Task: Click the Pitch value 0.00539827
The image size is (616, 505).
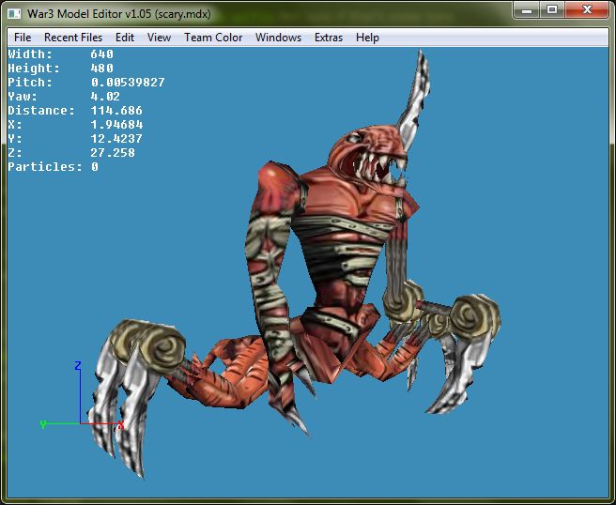Action: coord(128,82)
